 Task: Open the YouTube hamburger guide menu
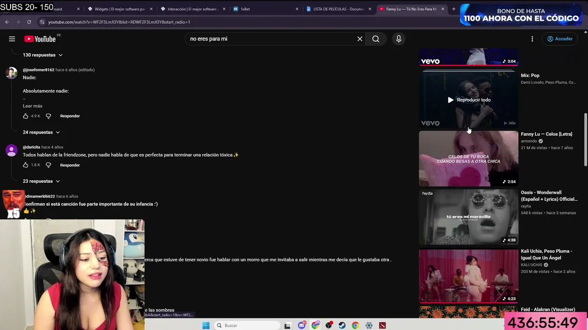[12, 39]
